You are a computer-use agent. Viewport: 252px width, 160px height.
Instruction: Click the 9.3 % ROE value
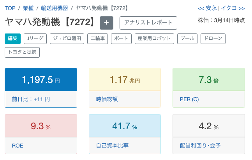pyautogui.click(x=41, y=126)
